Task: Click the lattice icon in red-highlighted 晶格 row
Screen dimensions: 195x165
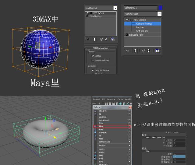Action: pyautogui.click(x=95, y=126)
